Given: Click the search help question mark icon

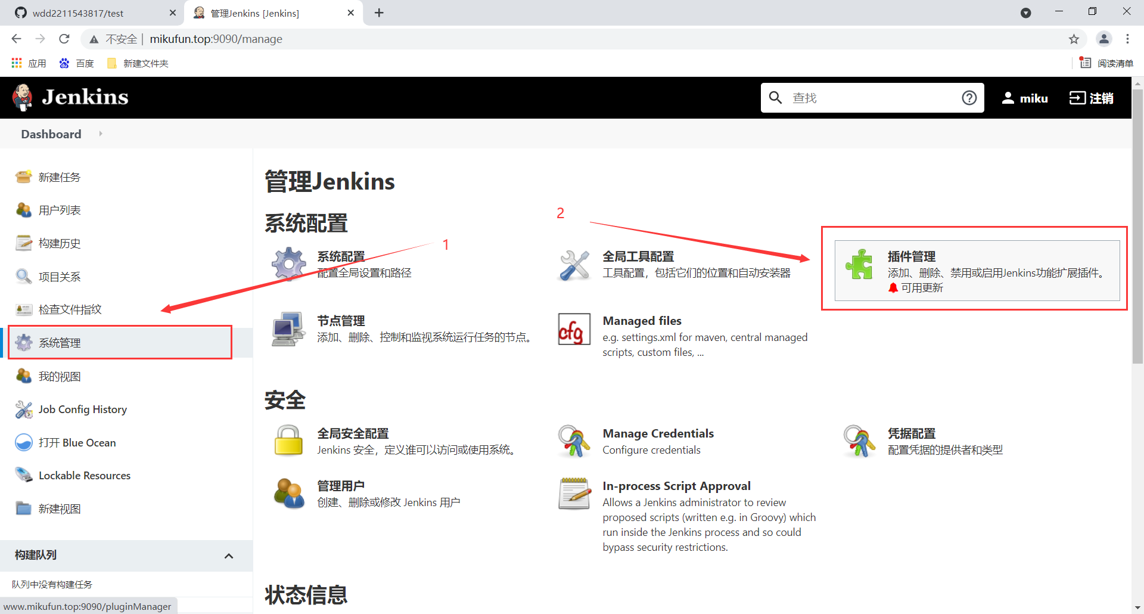Looking at the screenshot, I should (x=969, y=97).
